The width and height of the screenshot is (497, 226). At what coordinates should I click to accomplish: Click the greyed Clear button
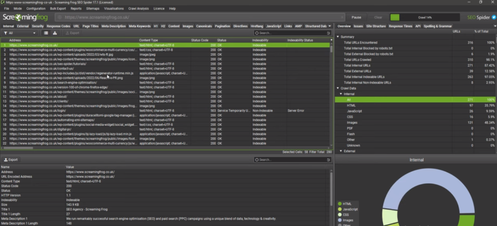pos(378,17)
